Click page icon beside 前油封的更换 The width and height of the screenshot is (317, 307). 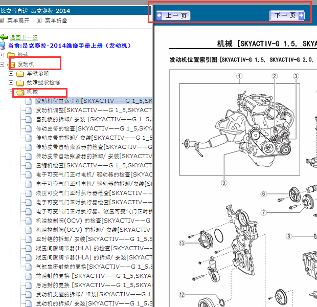point(29,276)
